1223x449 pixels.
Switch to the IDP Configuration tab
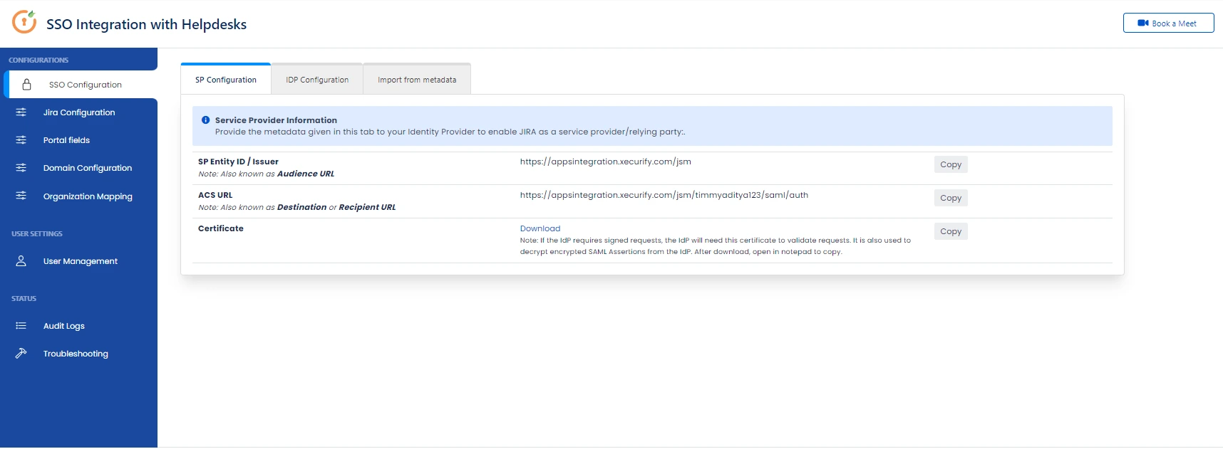tap(317, 80)
